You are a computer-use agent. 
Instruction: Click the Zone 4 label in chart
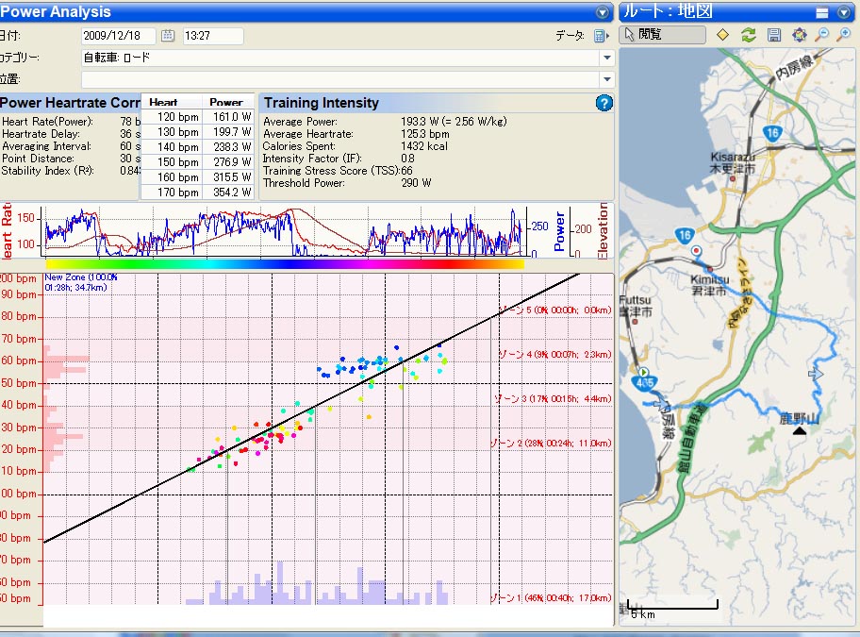point(555,355)
